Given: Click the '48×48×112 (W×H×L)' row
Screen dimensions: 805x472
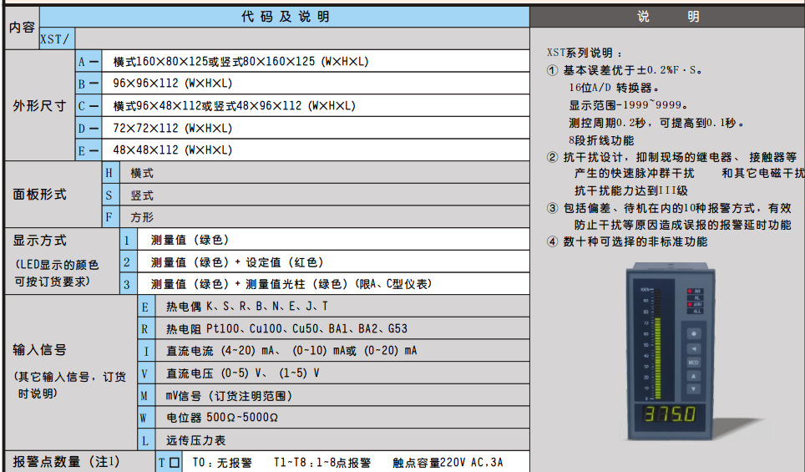Looking at the screenshot, I should pyautogui.click(x=316, y=150).
